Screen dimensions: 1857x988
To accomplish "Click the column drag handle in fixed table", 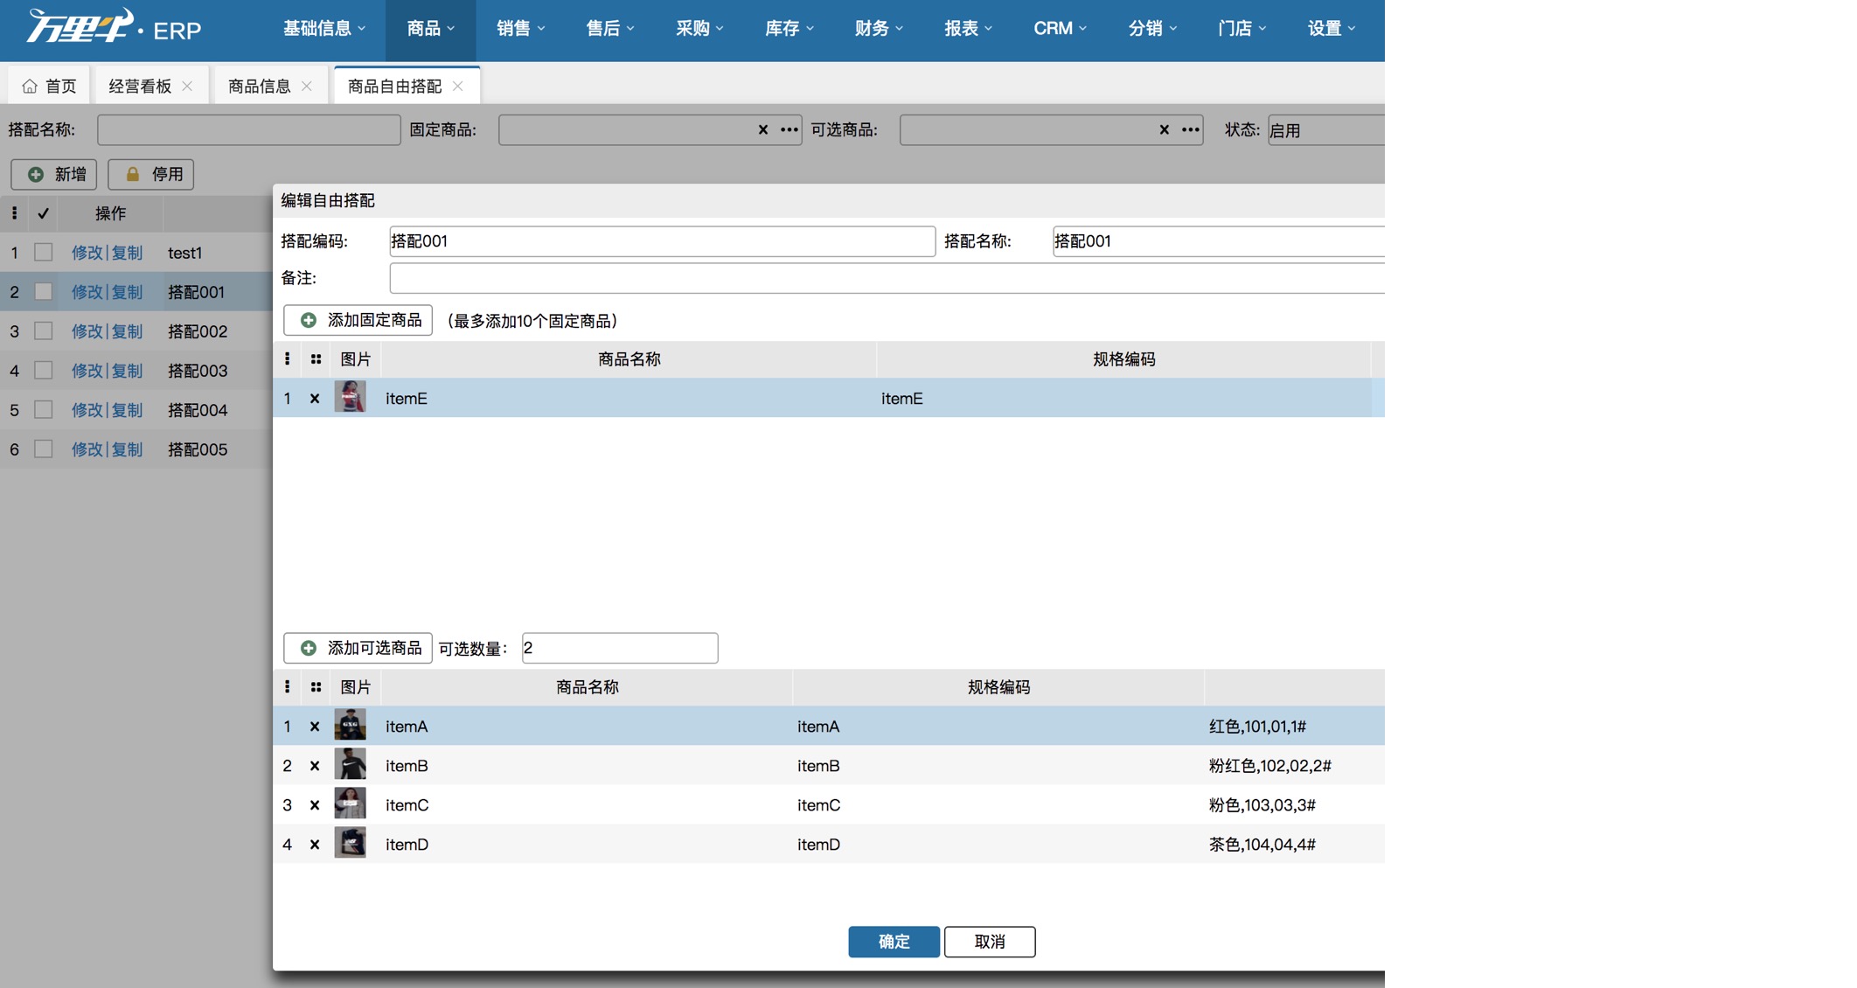I will pyautogui.click(x=316, y=358).
